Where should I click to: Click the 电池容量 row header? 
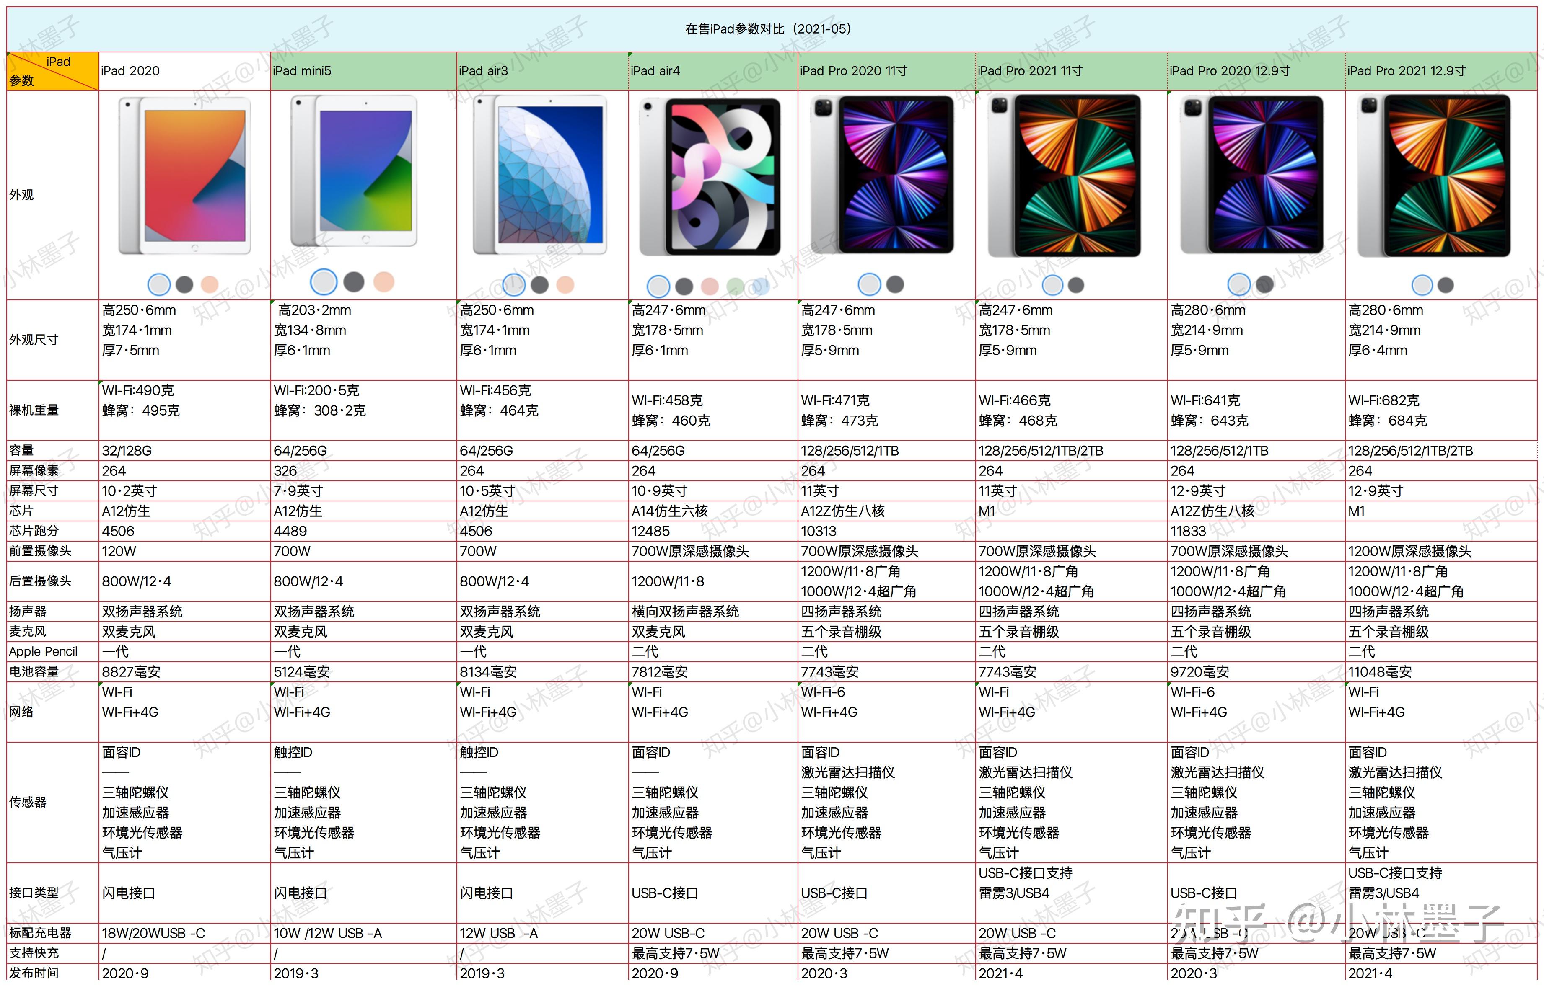pyautogui.click(x=35, y=671)
